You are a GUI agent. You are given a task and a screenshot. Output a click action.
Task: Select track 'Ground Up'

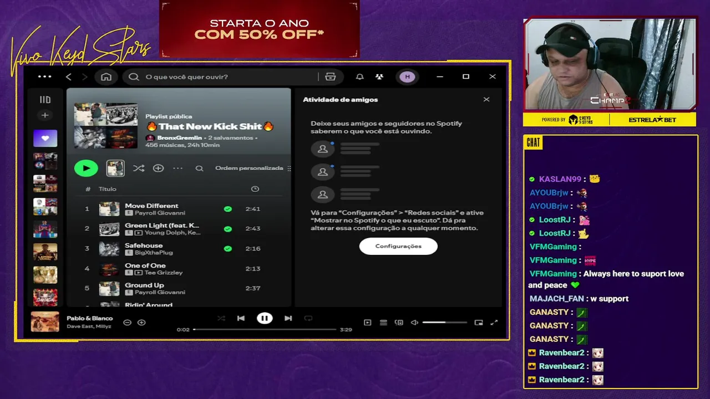144,285
